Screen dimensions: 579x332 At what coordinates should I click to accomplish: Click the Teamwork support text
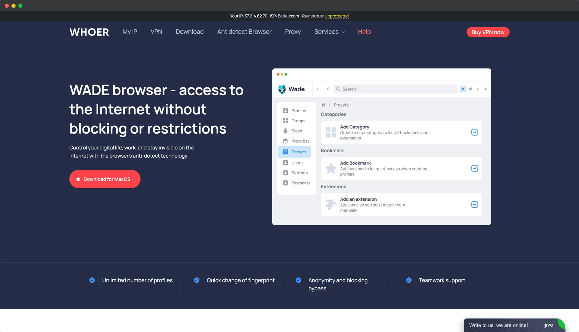coord(442,280)
